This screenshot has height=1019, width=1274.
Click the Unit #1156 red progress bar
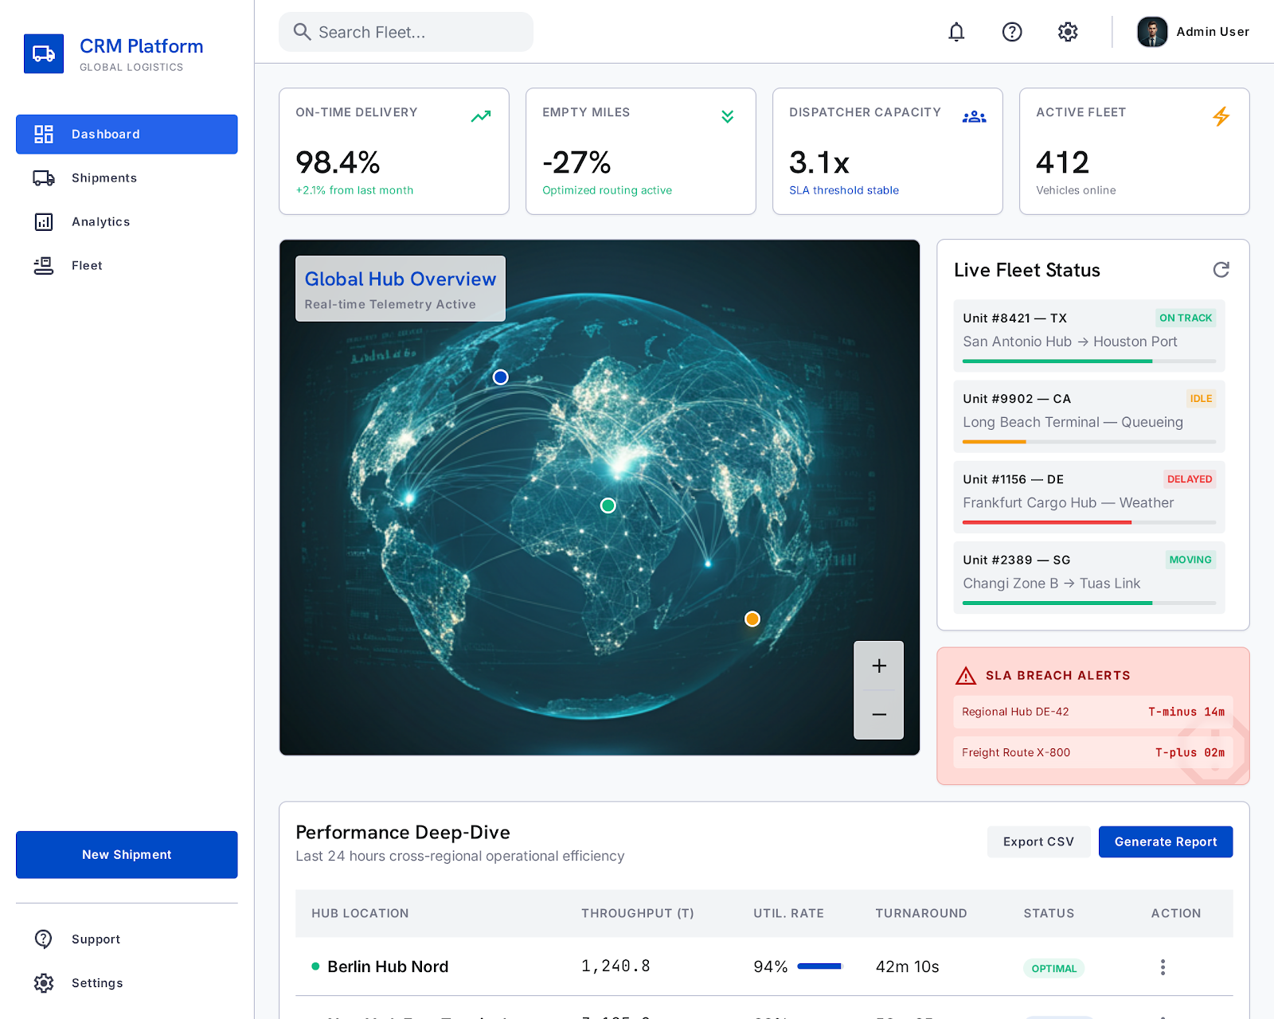(1047, 522)
